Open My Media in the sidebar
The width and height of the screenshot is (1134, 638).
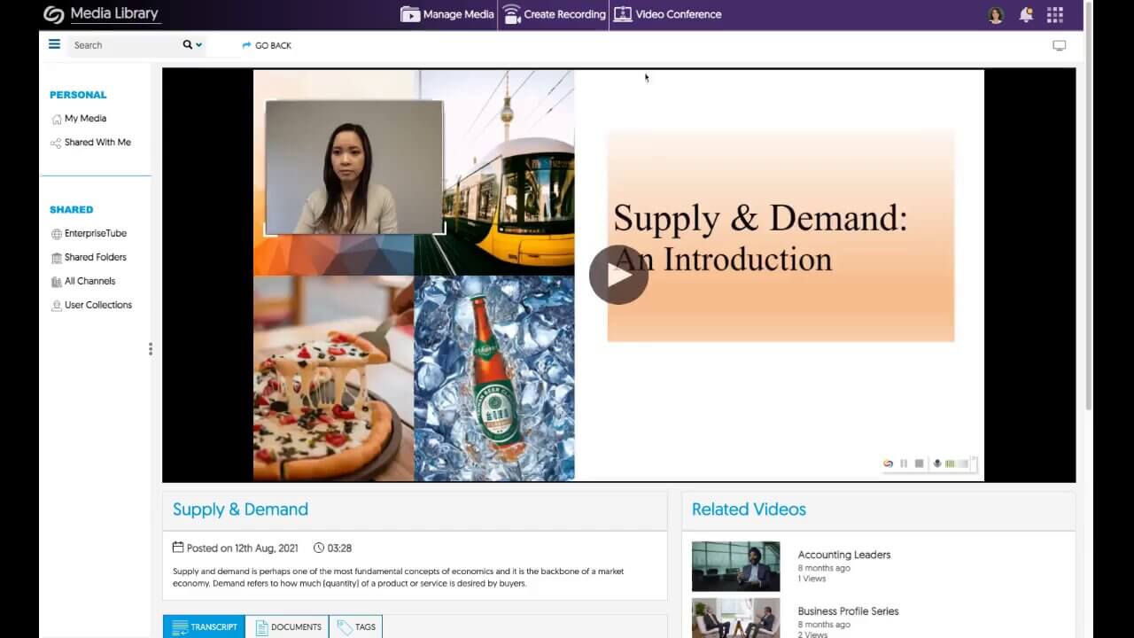tap(79, 119)
